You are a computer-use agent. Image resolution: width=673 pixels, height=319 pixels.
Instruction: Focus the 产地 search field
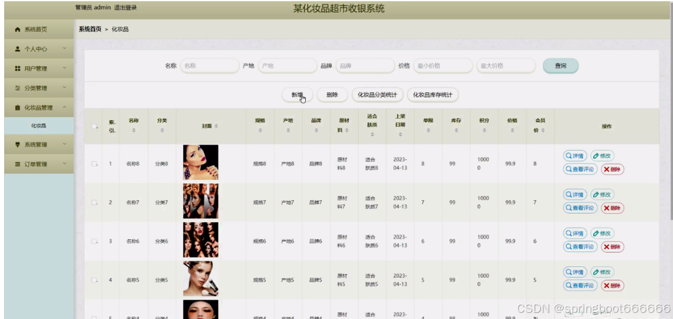click(287, 66)
